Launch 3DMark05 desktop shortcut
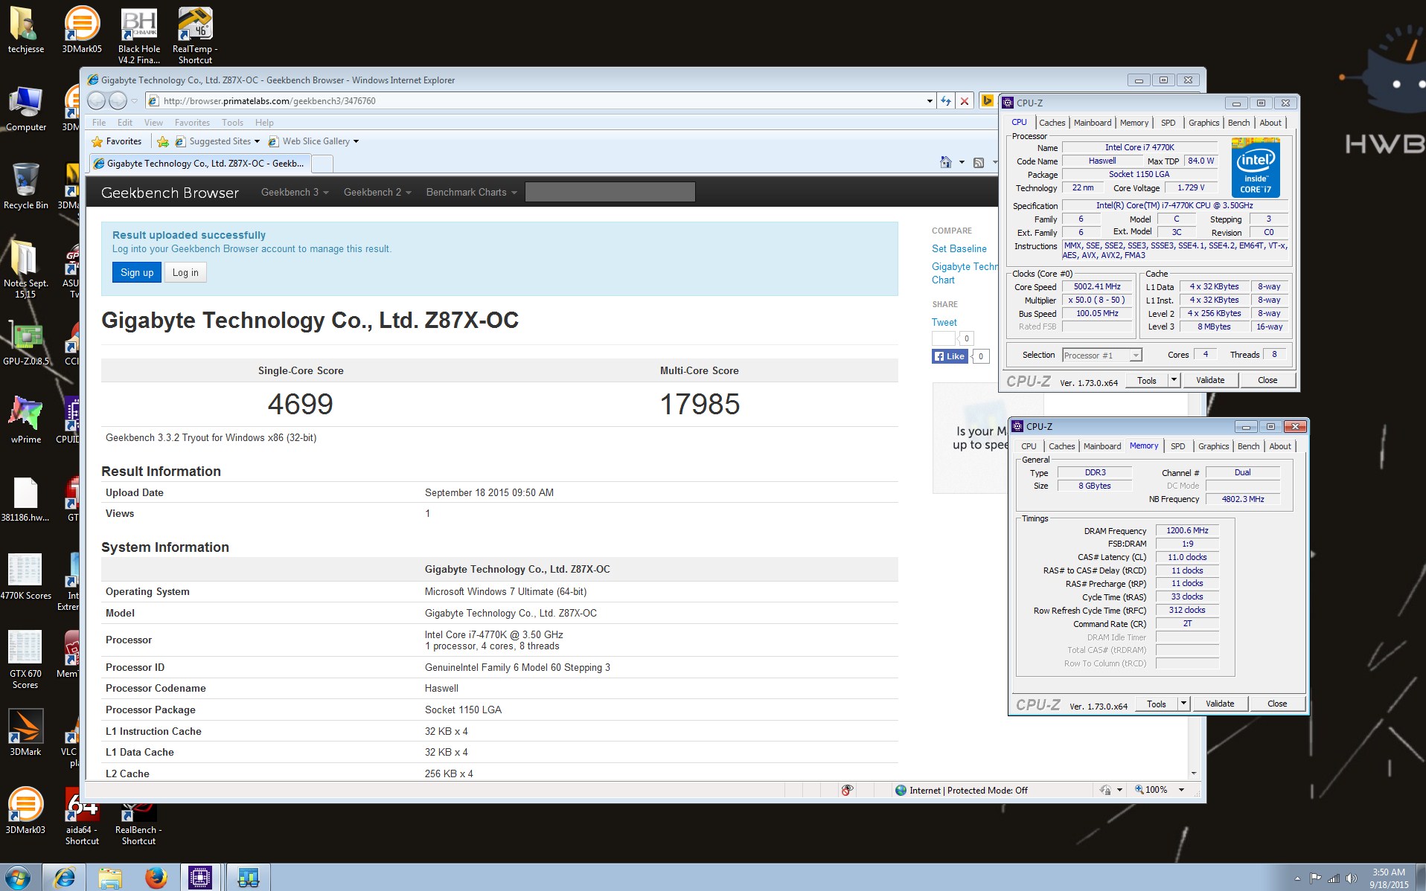Screen dimensions: 1426x891 [81, 30]
